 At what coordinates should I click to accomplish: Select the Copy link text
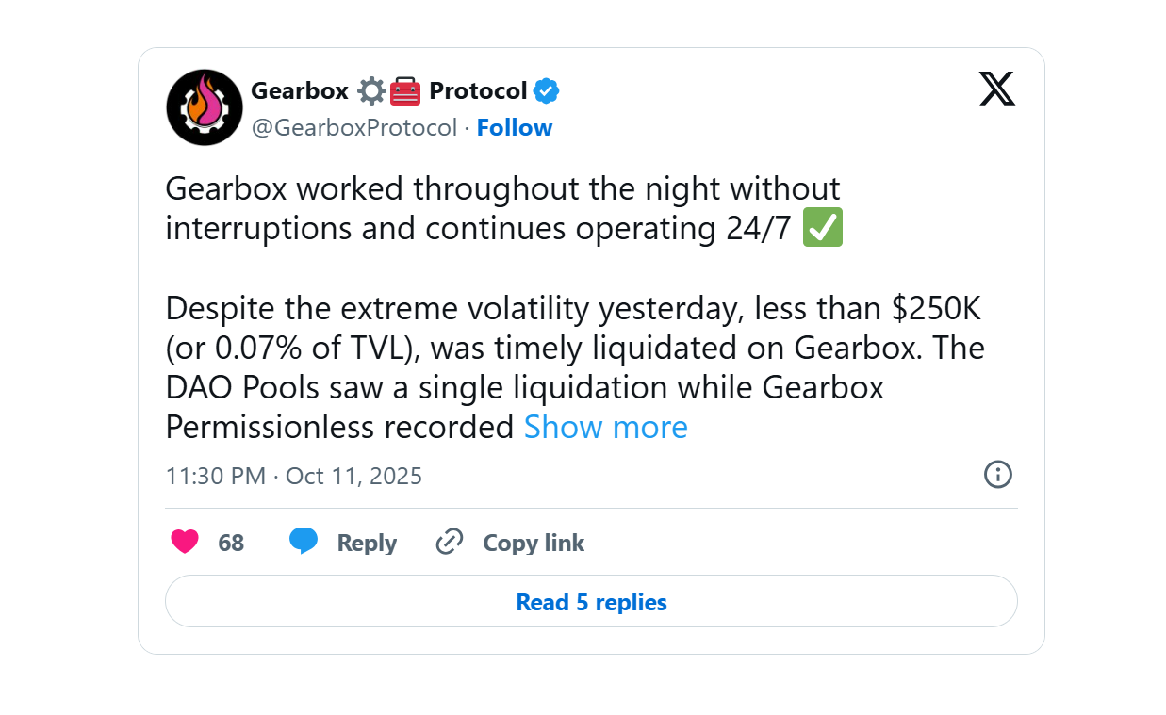click(534, 544)
